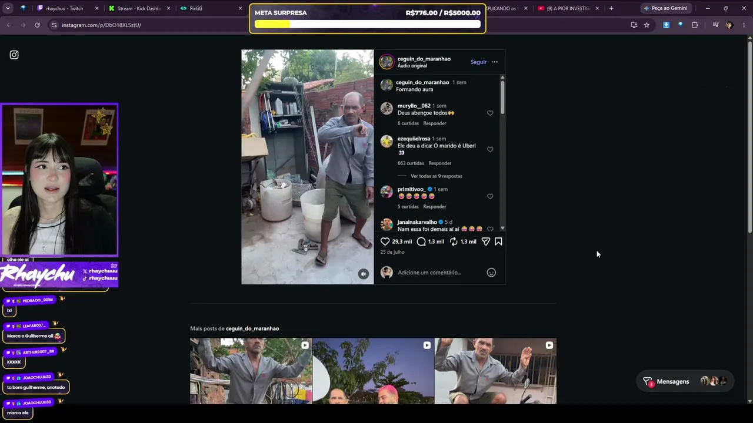Open the third related post thumbnail

[x=495, y=371]
